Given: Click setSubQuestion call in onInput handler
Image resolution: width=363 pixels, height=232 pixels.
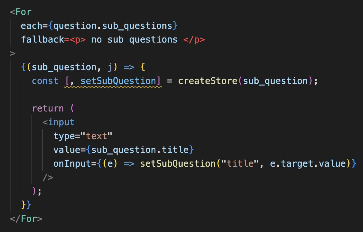Looking at the screenshot, I should (178, 164).
